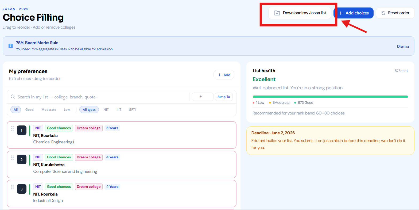Image resolution: width=419 pixels, height=210 pixels.
Task: Click drag handle of choice 1
Action: coord(12,128)
